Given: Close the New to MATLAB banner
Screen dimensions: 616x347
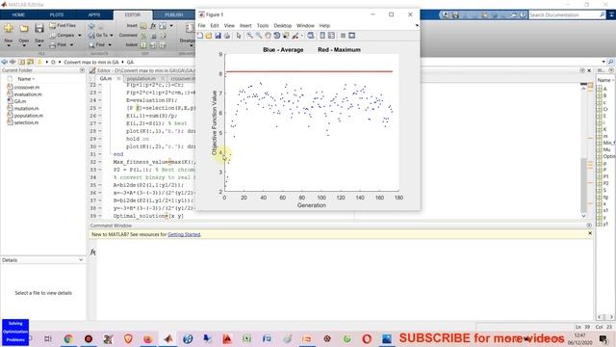Looking at the screenshot, I should point(590,233).
